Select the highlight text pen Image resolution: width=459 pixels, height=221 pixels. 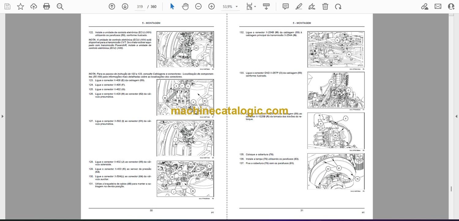[299, 6]
